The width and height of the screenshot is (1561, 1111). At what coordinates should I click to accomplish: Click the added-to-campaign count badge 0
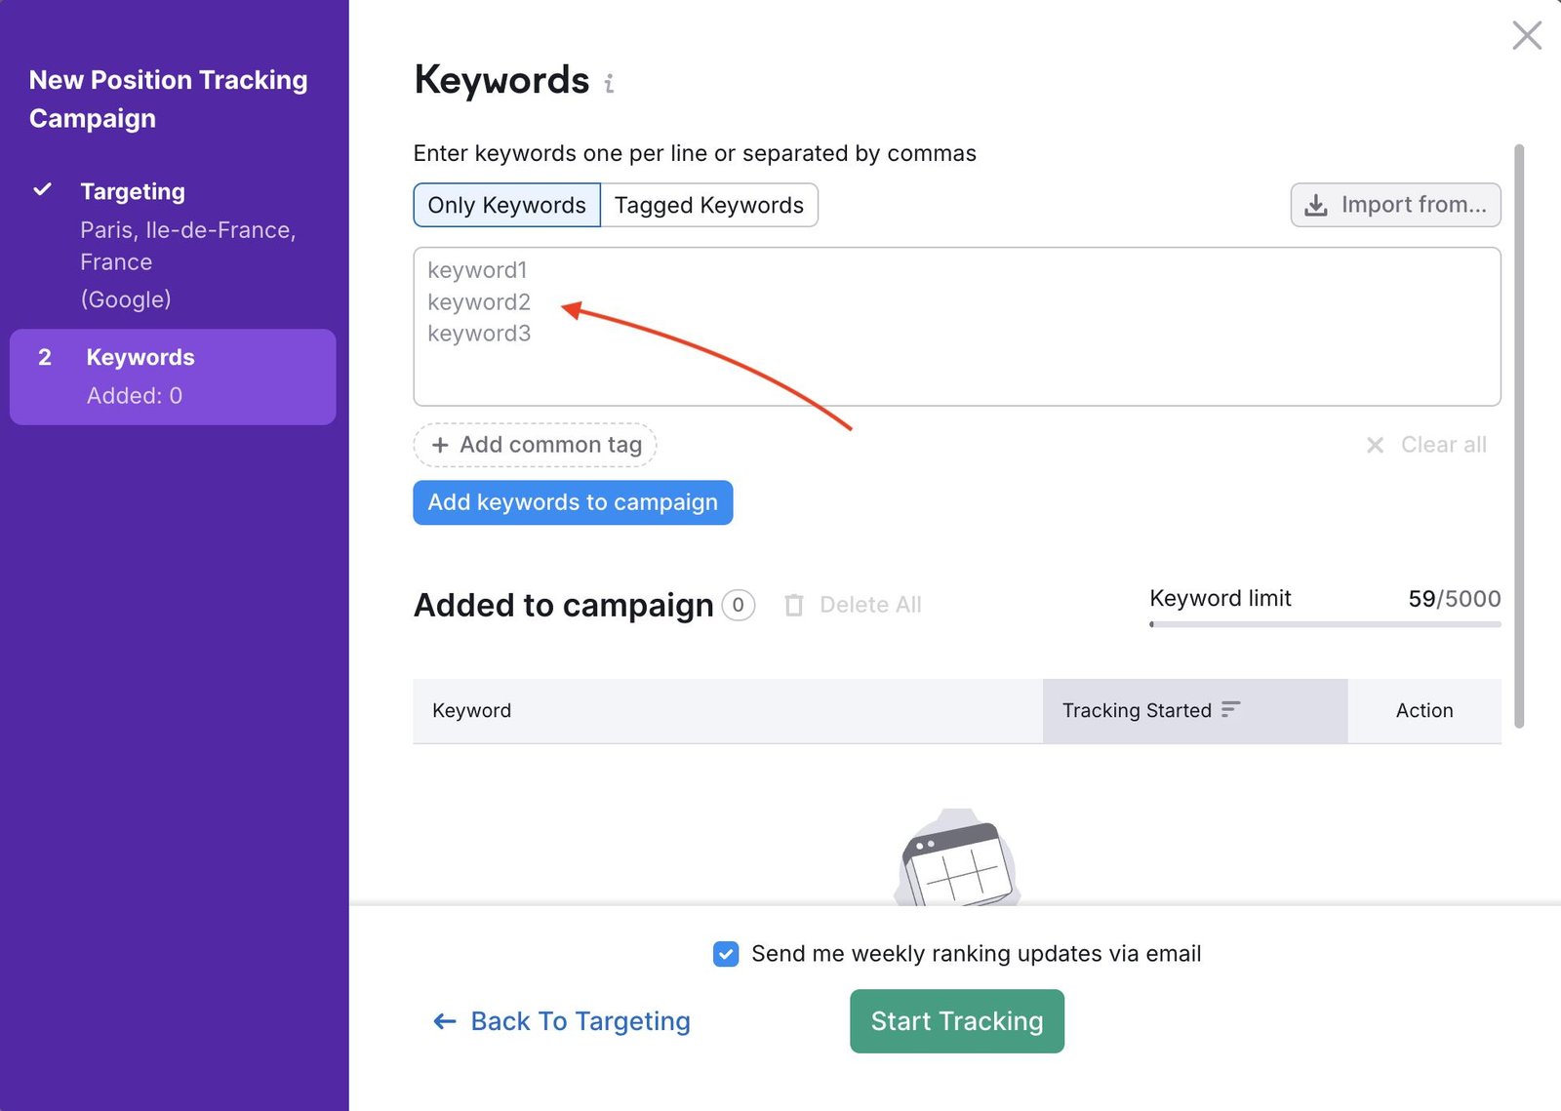(739, 605)
